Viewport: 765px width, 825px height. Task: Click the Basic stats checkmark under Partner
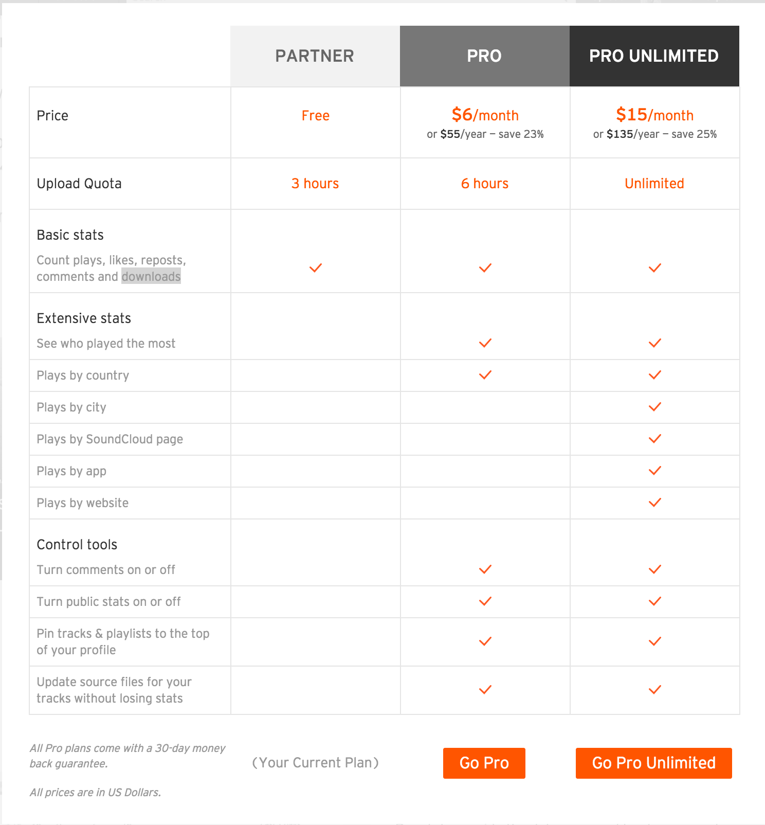316,268
